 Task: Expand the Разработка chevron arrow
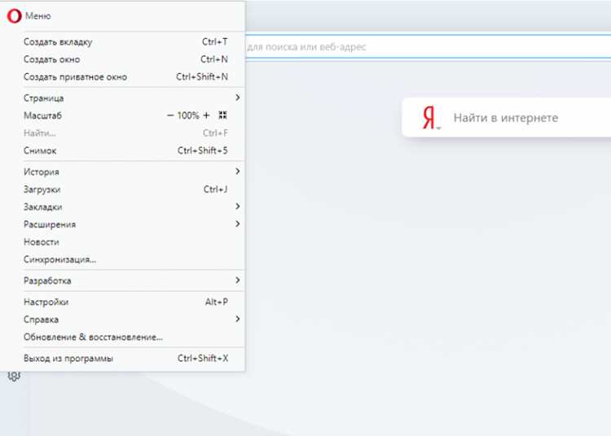point(237,280)
